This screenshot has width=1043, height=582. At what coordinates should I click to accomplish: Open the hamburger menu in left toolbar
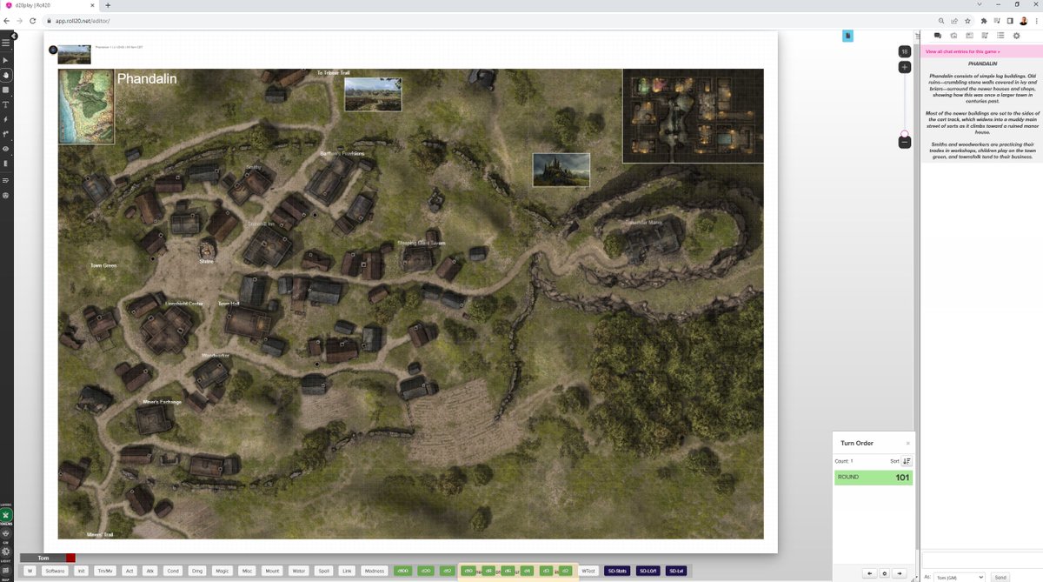(5, 43)
